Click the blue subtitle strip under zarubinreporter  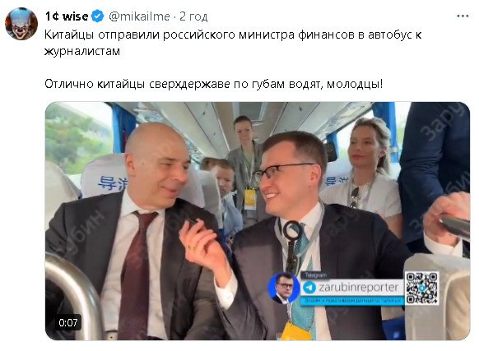352,300
